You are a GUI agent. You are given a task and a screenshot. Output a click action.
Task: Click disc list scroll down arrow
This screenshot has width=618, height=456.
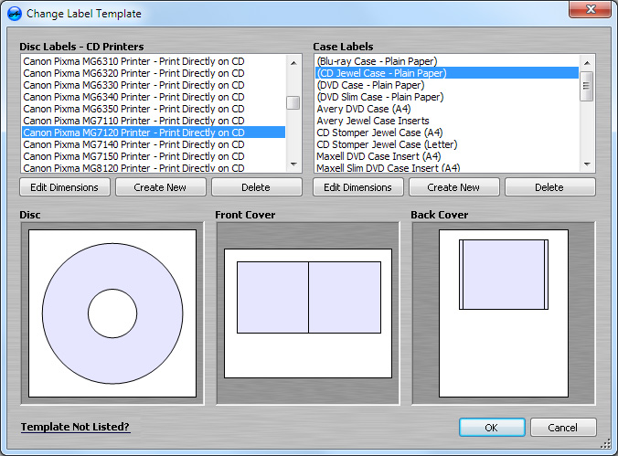[x=293, y=164]
